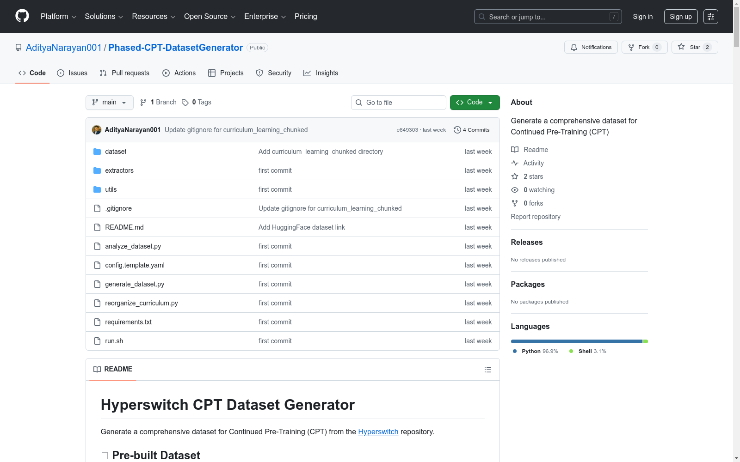Viewport: 740px width, 462px height.
Task: Click the README.md file icon
Action: (x=97, y=227)
